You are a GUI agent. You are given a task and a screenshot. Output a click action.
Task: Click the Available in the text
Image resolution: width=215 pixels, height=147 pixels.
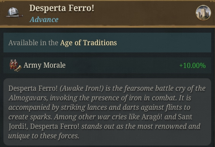(x=33, y=43)
